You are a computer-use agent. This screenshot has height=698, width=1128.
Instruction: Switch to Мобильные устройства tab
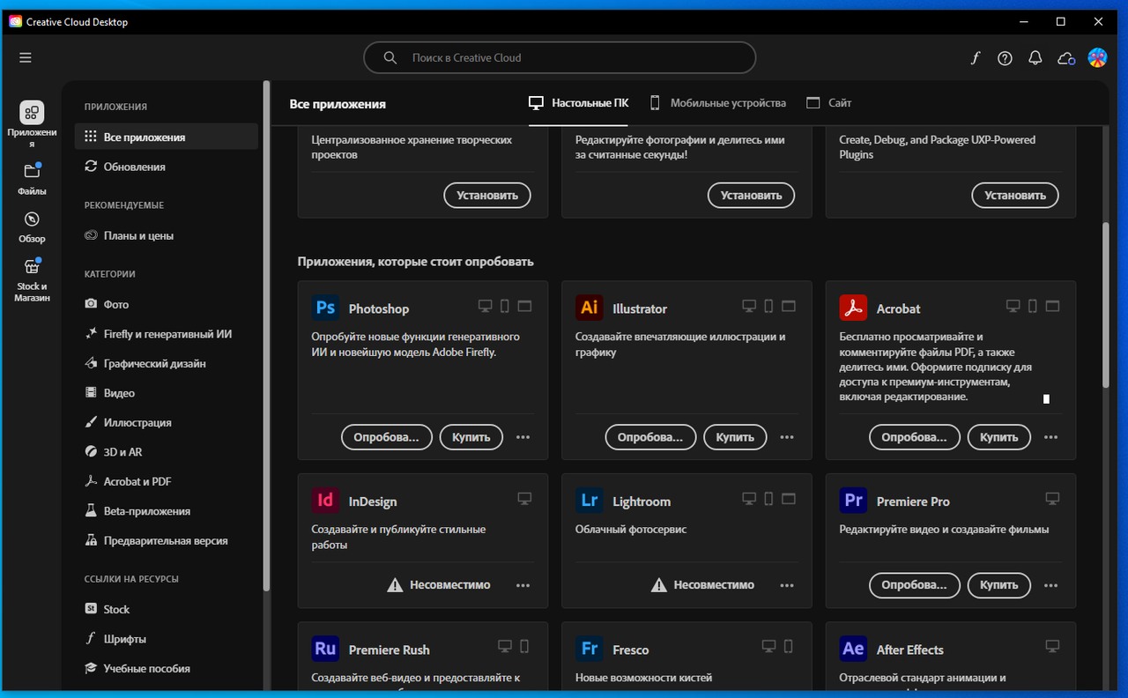click(717, 103)
